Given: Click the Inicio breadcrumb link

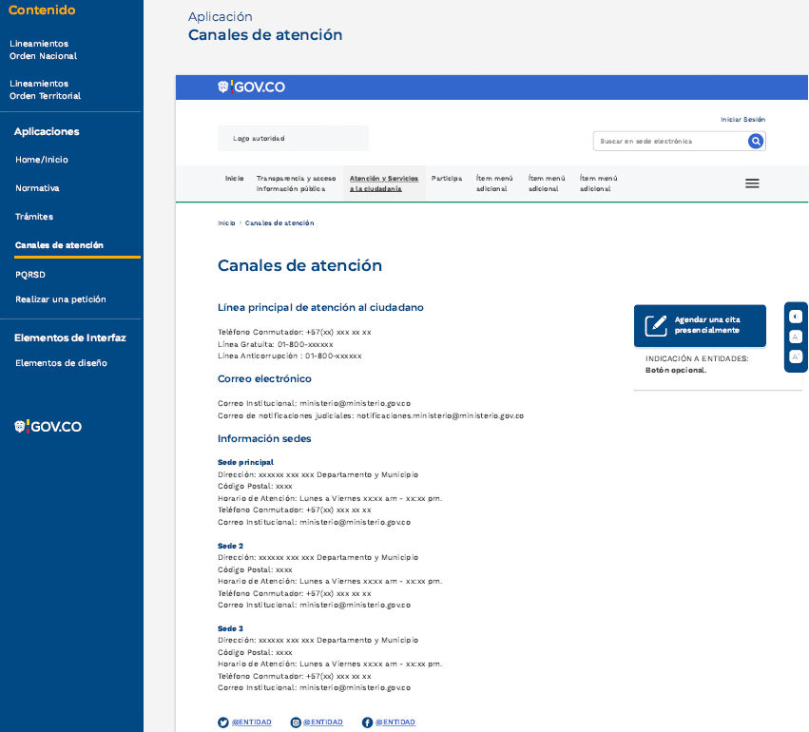Looking at the screenshot, I should tap(226, 223).
